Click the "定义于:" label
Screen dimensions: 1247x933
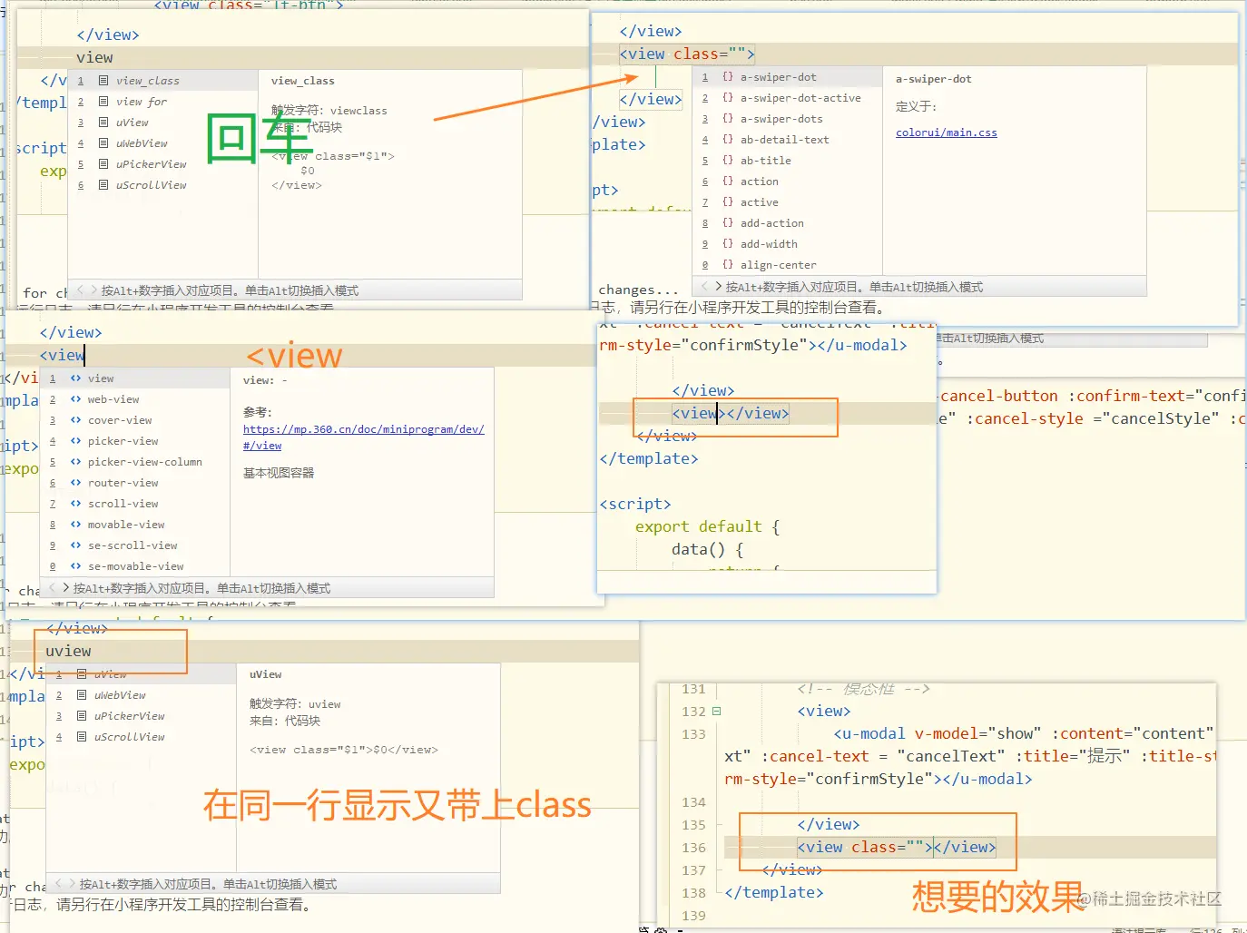coord(917,106)
